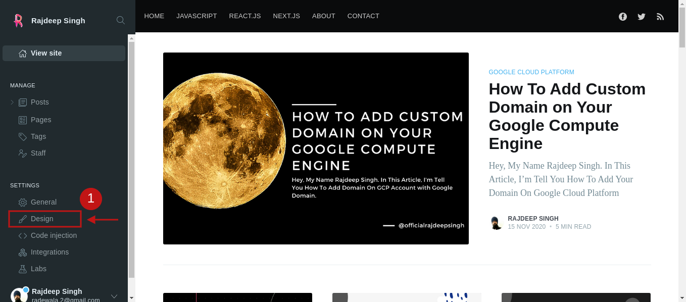Expand the Posts submenu arrow
This screenshot has height=302, width=686.
pos(12,103)
